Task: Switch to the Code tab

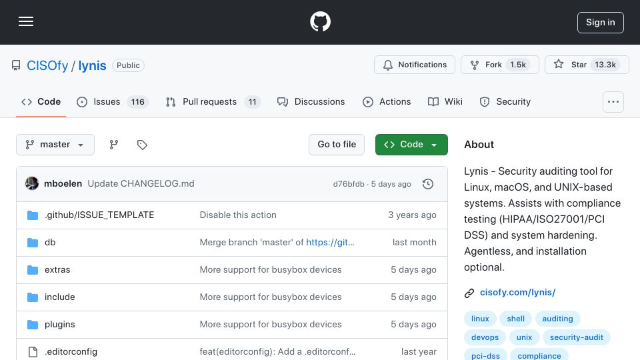Action: tap(41, 101)
